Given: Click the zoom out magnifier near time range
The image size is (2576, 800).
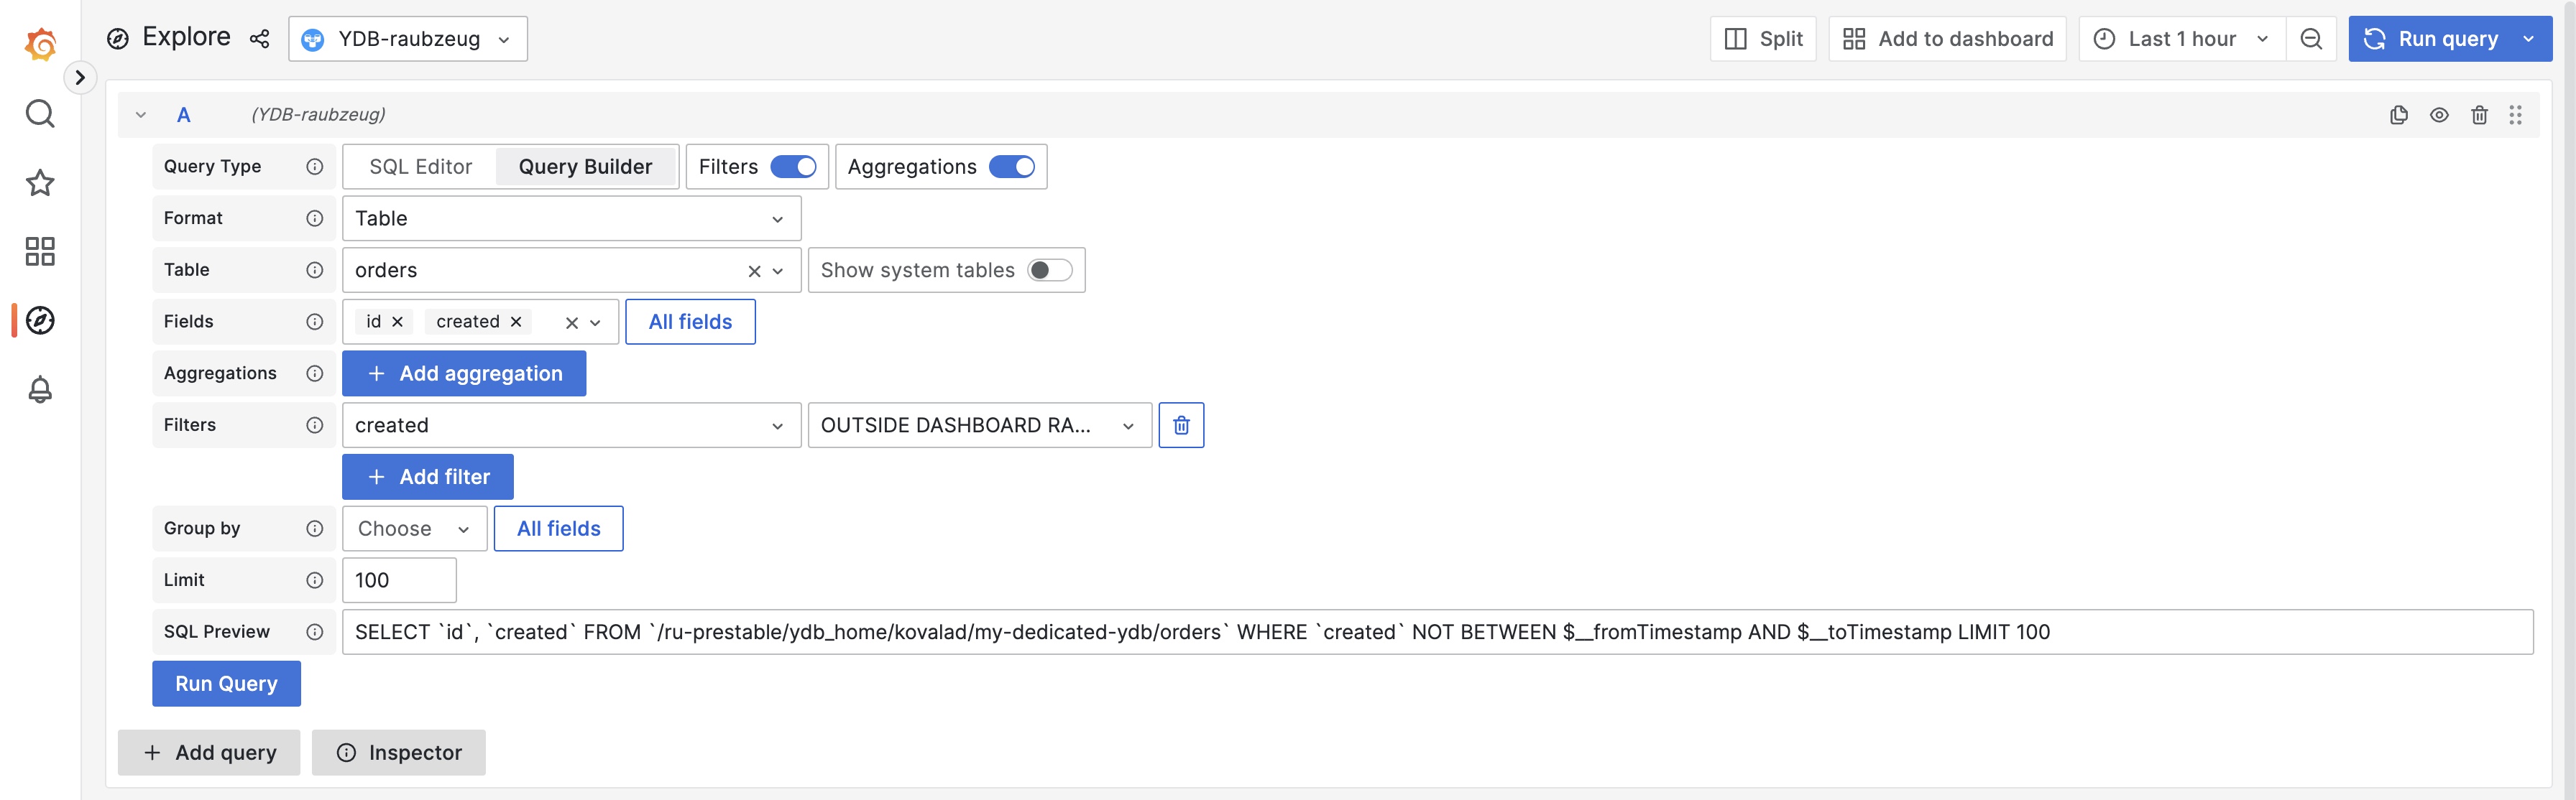Looking at the screenshot, I should coord(2311,38).
